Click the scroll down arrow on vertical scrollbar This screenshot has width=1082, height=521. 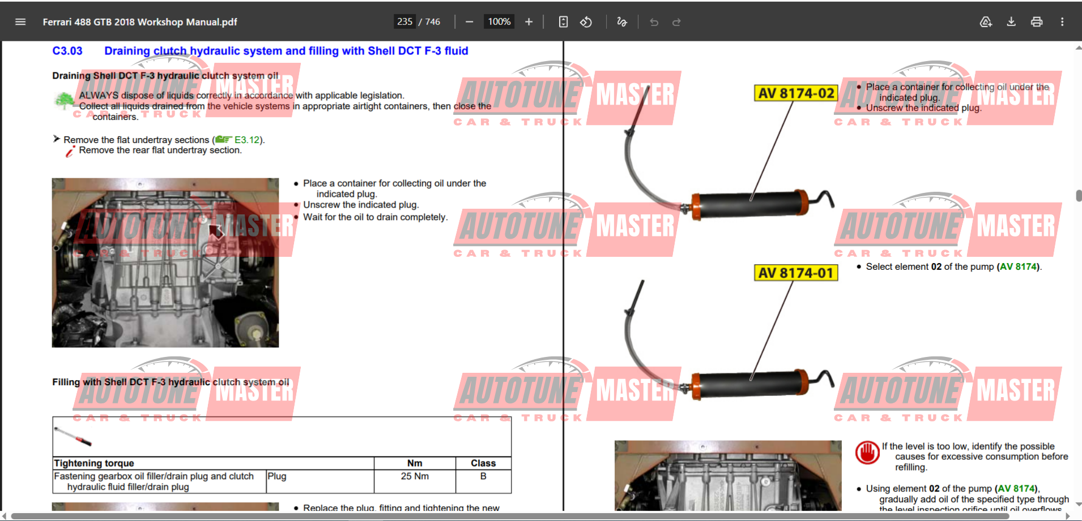coord(1079,505)
